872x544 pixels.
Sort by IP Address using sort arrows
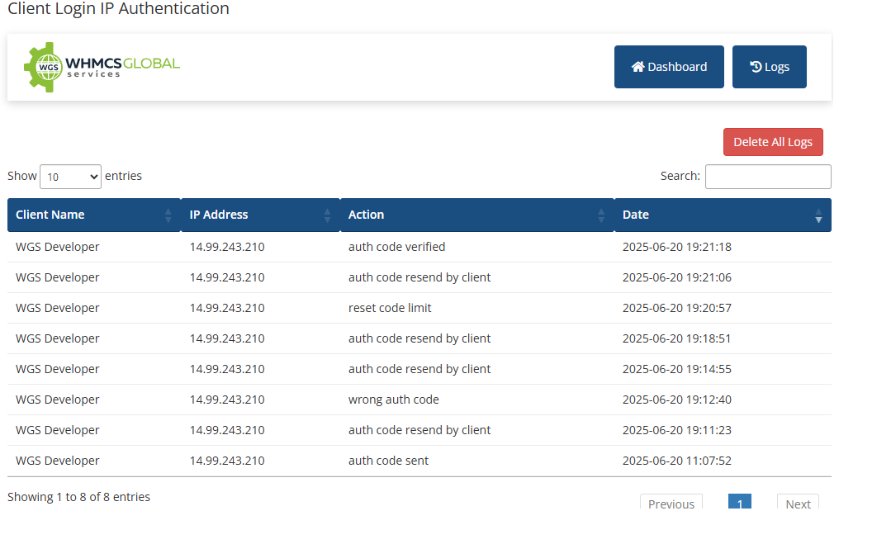coord(327,215)
